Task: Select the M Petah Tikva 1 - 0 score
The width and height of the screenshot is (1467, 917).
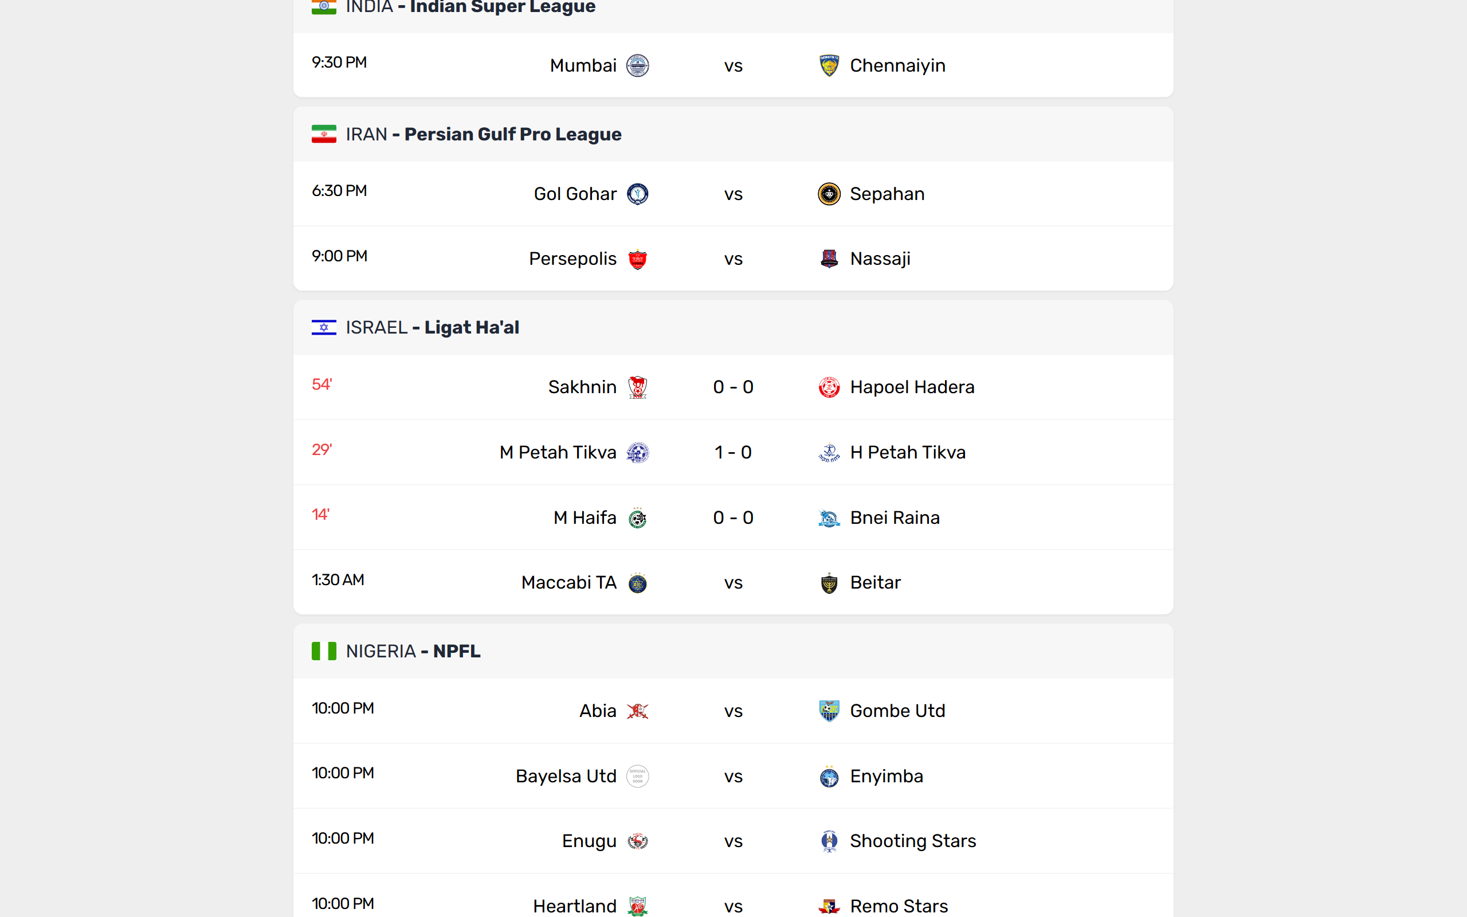Action: coord(733,452)
